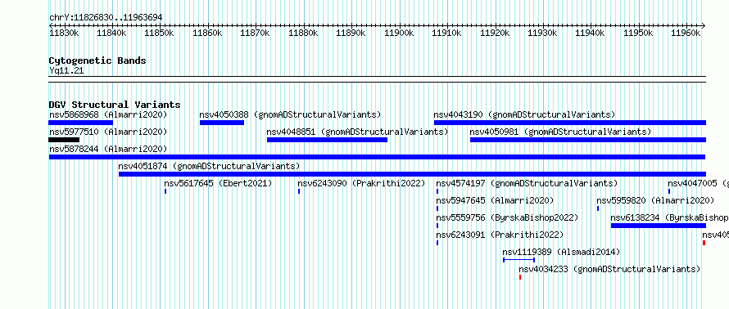This screenshot has height=309, width=729.
Task: Click the nsv4051874 gnomAD variant label
Action: click(209, 166)
